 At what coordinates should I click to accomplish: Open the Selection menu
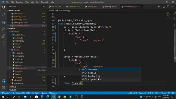click(x=20, y=2)
